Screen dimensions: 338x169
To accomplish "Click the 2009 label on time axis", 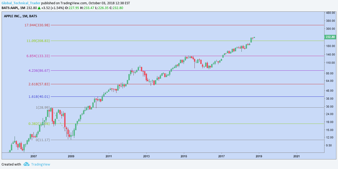I will coord(71,157).
